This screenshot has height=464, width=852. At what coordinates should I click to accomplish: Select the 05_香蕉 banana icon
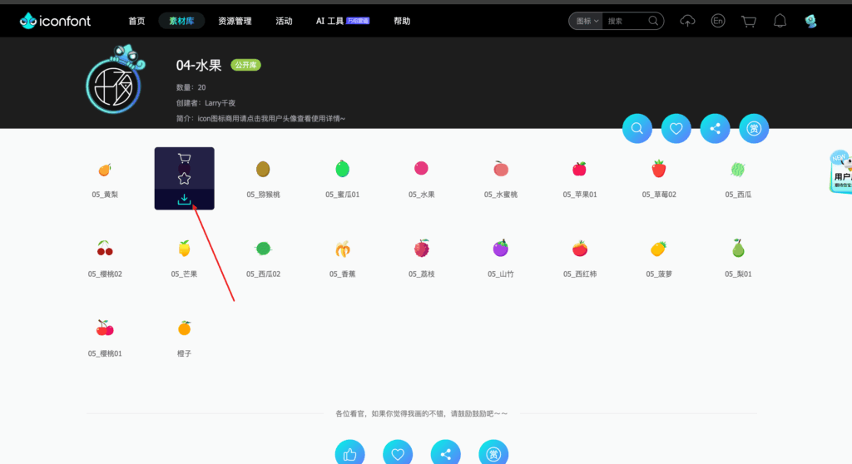coord(342,249)
